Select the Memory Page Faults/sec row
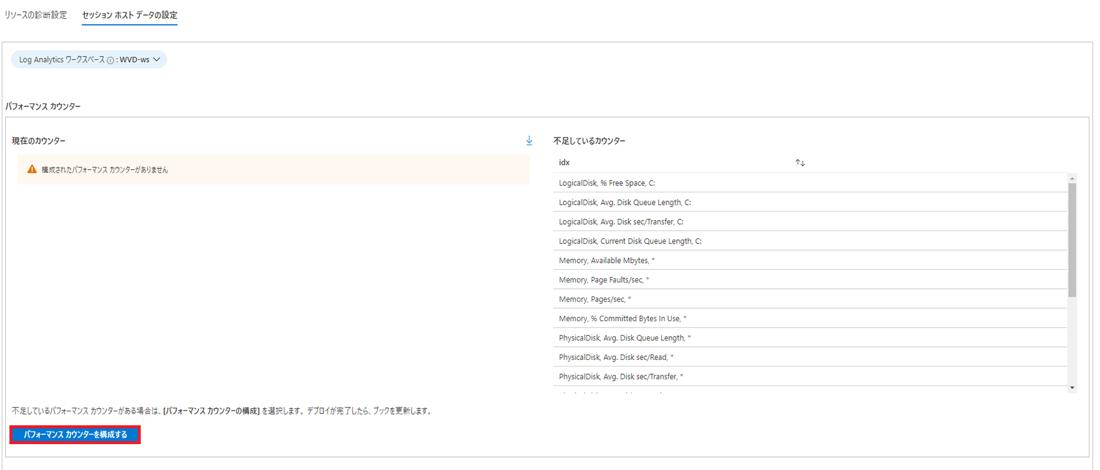This screenshot has height=470, width=1100. 604,280
